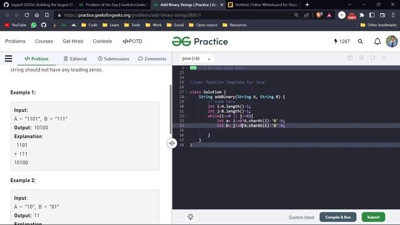The image size is (400, 225).
Task: Switch to the Editorial tab
Action: point(75,59)
